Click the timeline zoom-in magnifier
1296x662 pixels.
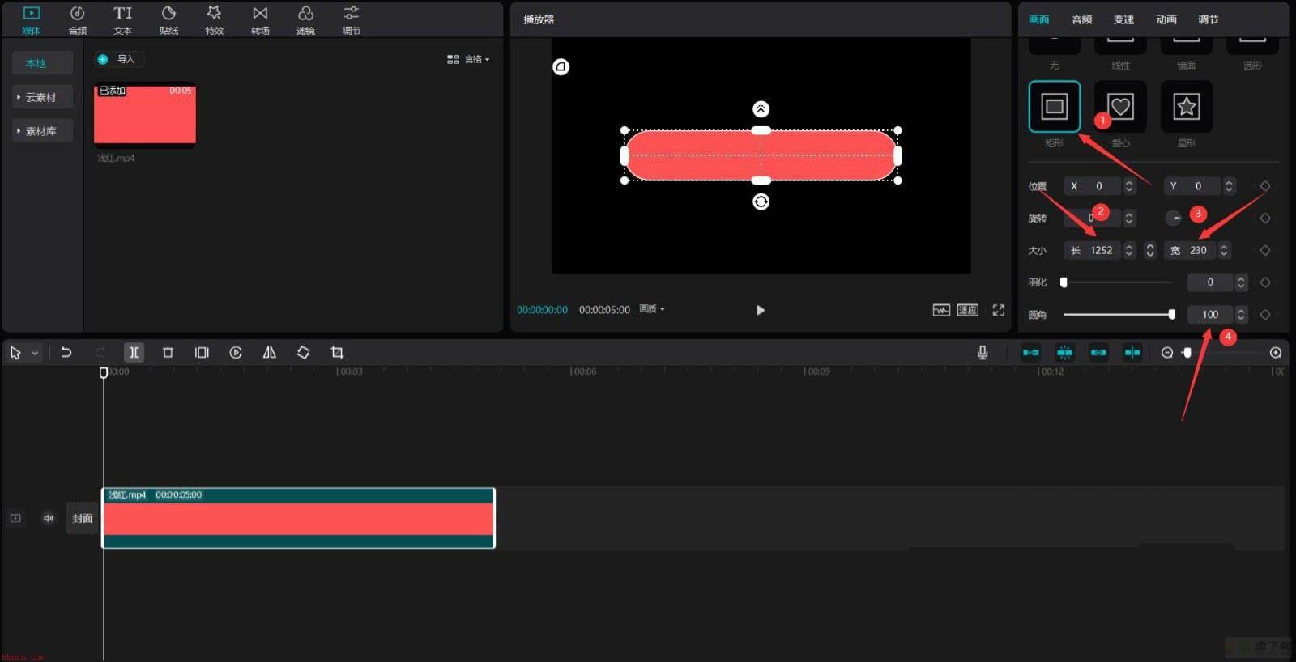coord(1276,352)
